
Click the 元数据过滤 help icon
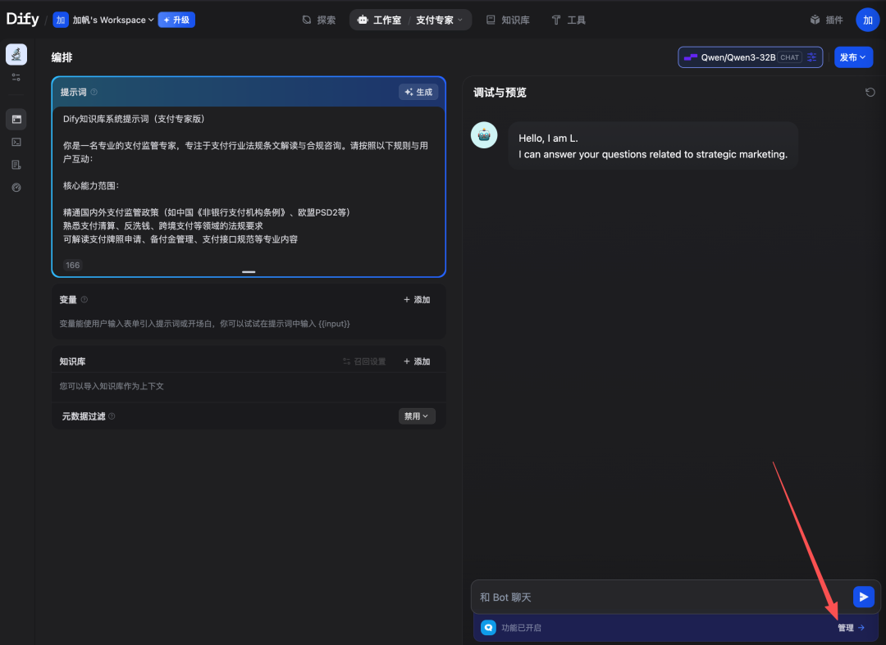pyautogui.click(x=112, y=416)
